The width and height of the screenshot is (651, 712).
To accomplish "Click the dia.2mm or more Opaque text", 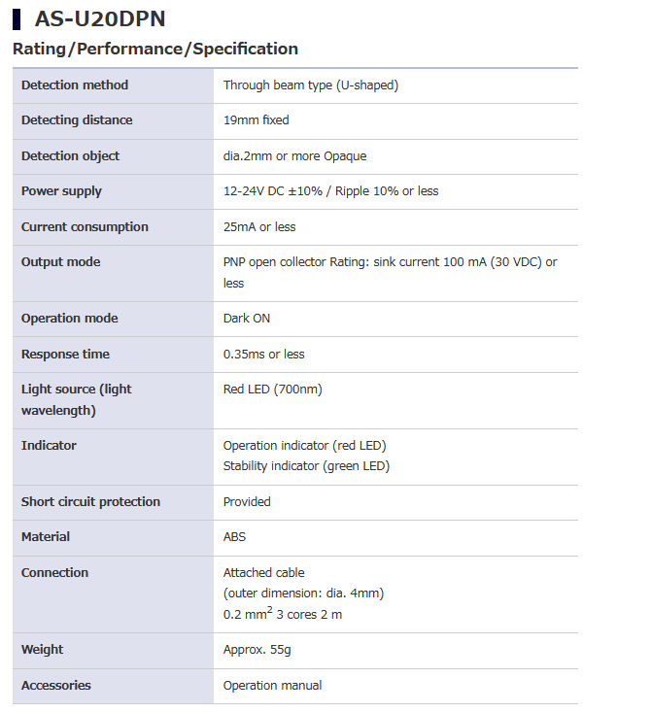I will coord(295,156).
